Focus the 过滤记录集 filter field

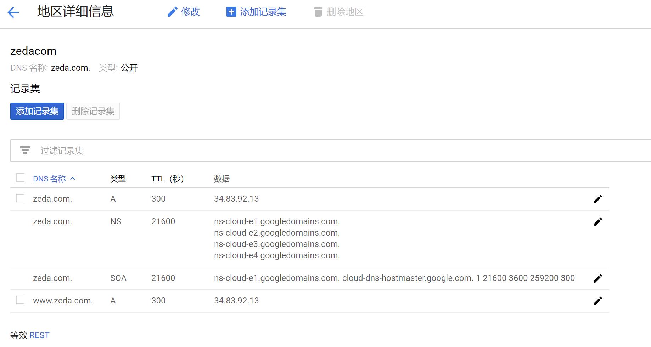pyautogui.click(x=213, y=151)
